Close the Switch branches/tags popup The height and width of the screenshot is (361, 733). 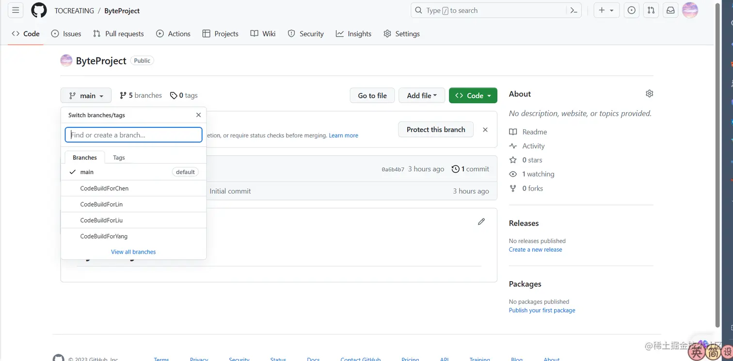coord(198,115)
